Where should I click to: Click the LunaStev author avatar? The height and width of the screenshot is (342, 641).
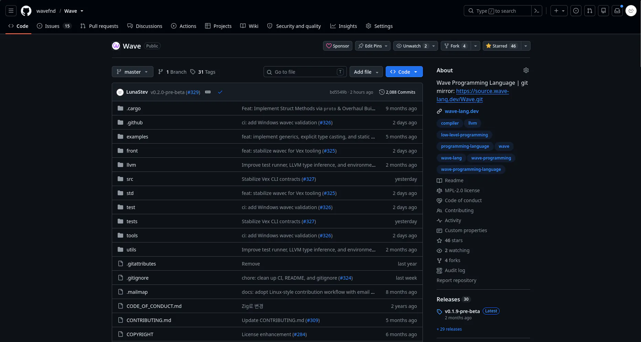pos(120,92)
